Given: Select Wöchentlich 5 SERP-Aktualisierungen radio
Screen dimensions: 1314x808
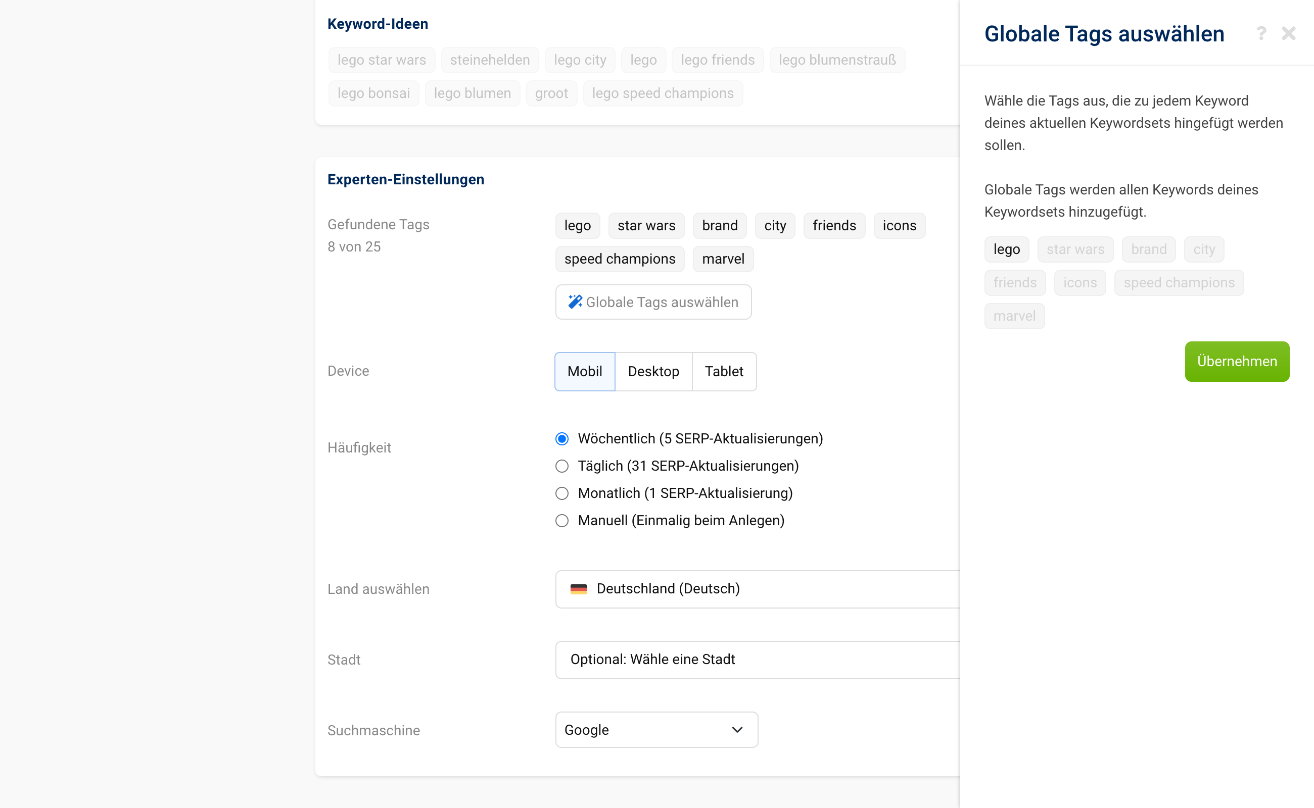Looking at the screenshot, I should click(560, 439).
